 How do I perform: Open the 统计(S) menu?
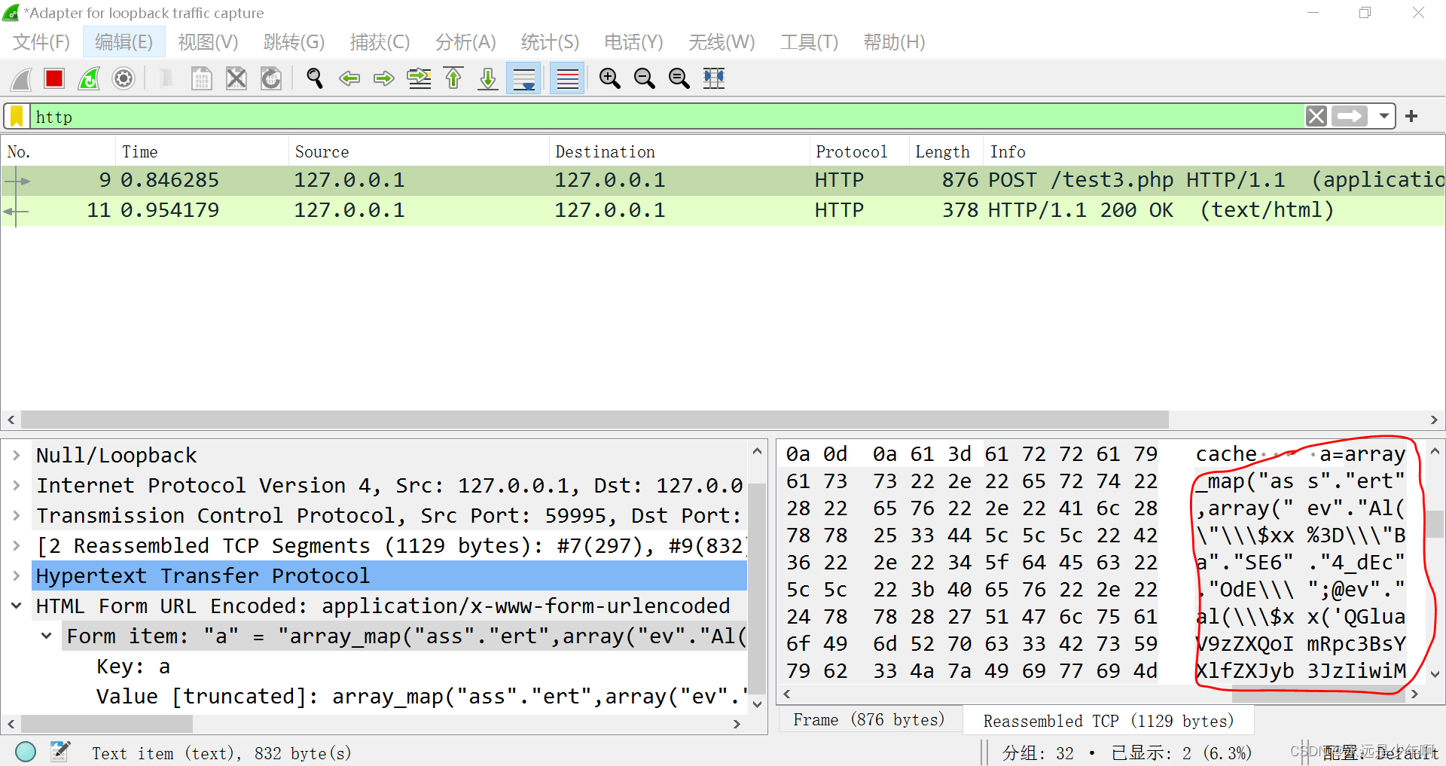[550, 42]
